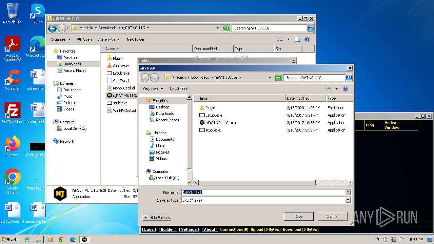
Task: Open Recycle Bin desktop icon
Action: coord(12,14)
